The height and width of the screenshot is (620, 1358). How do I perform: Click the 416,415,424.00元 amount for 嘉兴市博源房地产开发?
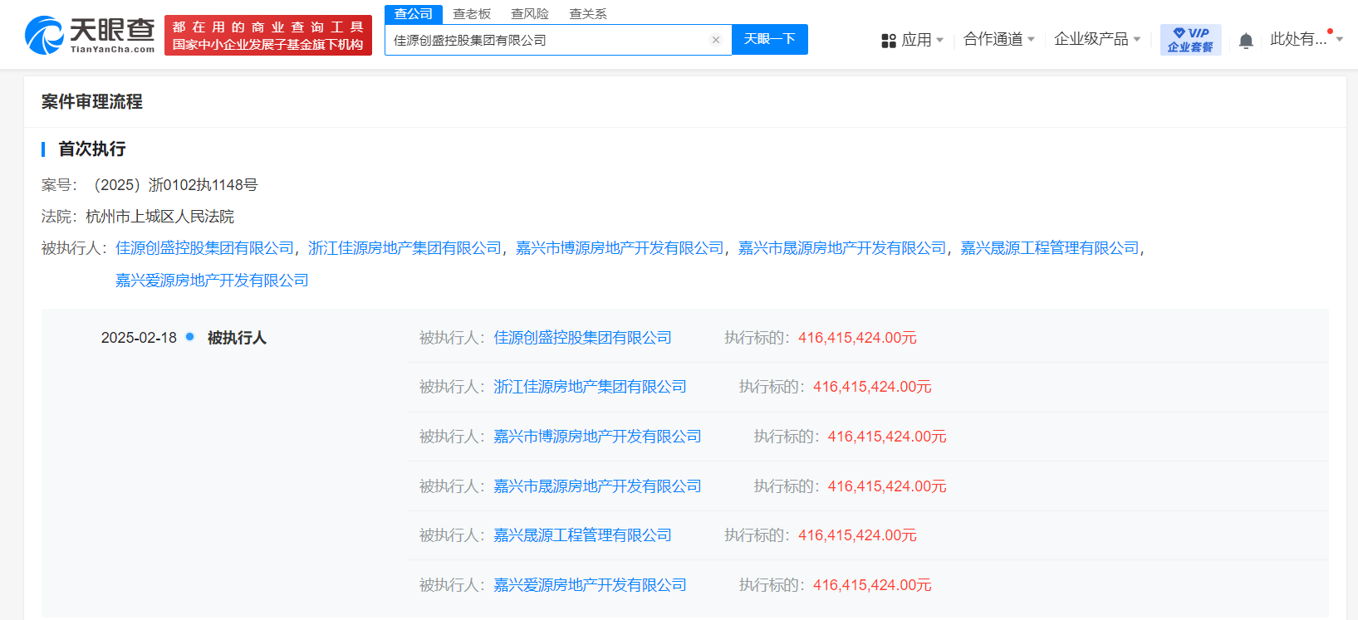pos(888,437)
